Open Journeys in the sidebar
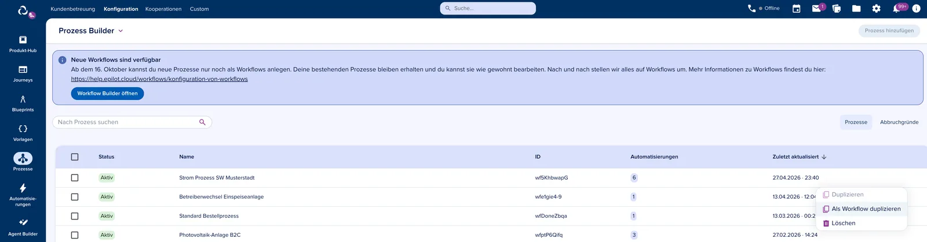 [23, 74]
